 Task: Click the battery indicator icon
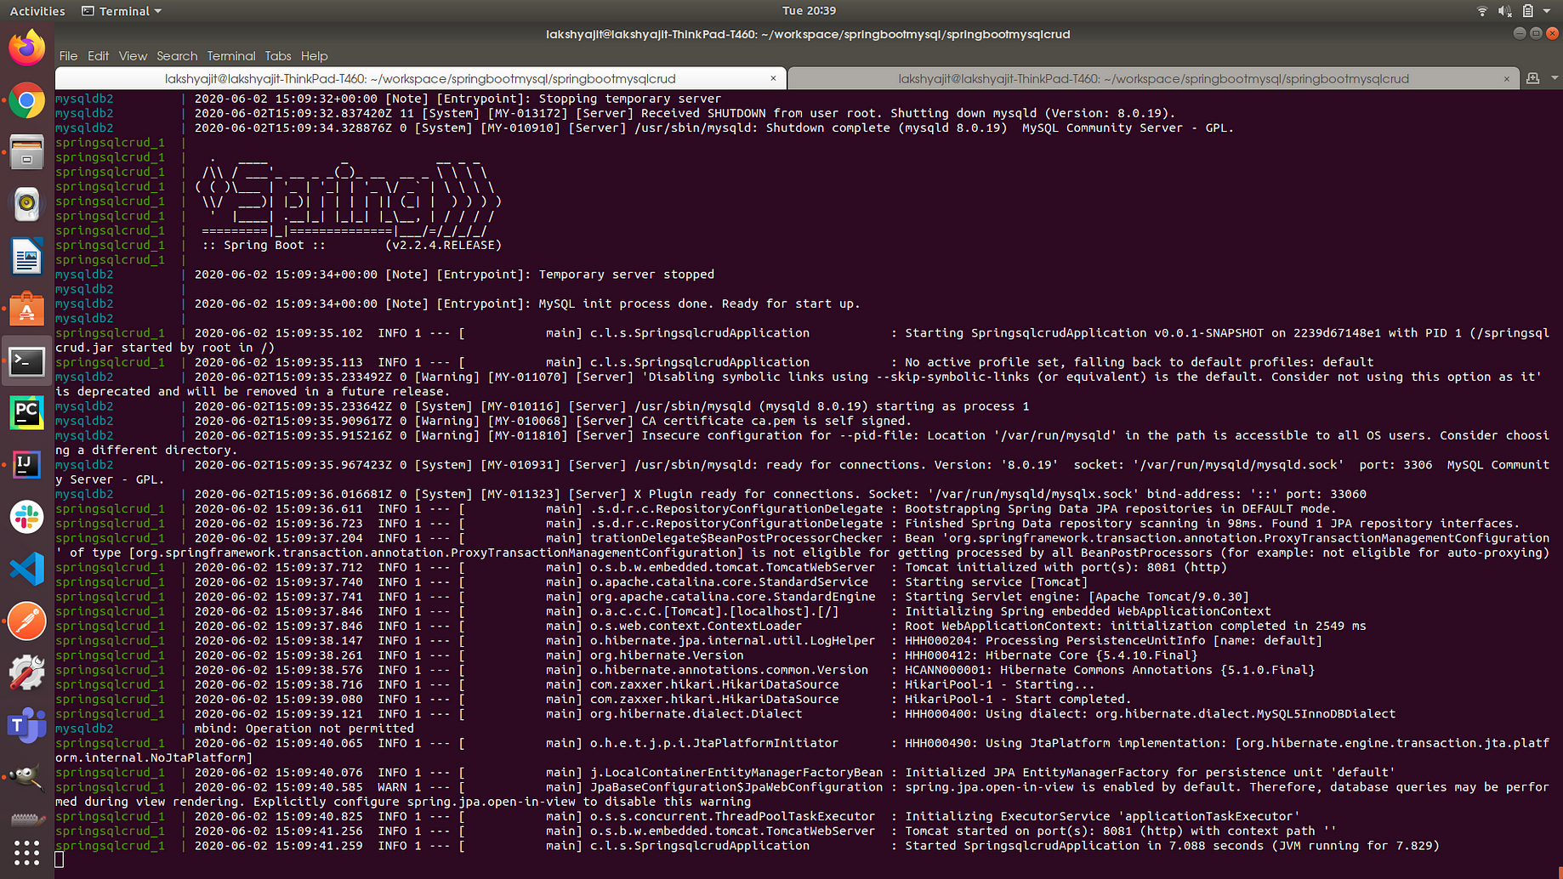click(1527, 11)
